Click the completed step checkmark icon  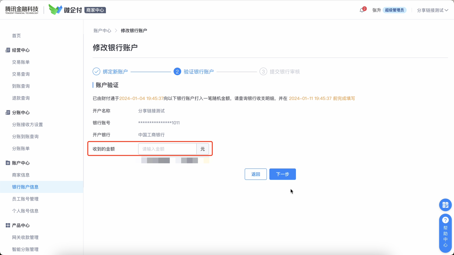coord(96,71)
